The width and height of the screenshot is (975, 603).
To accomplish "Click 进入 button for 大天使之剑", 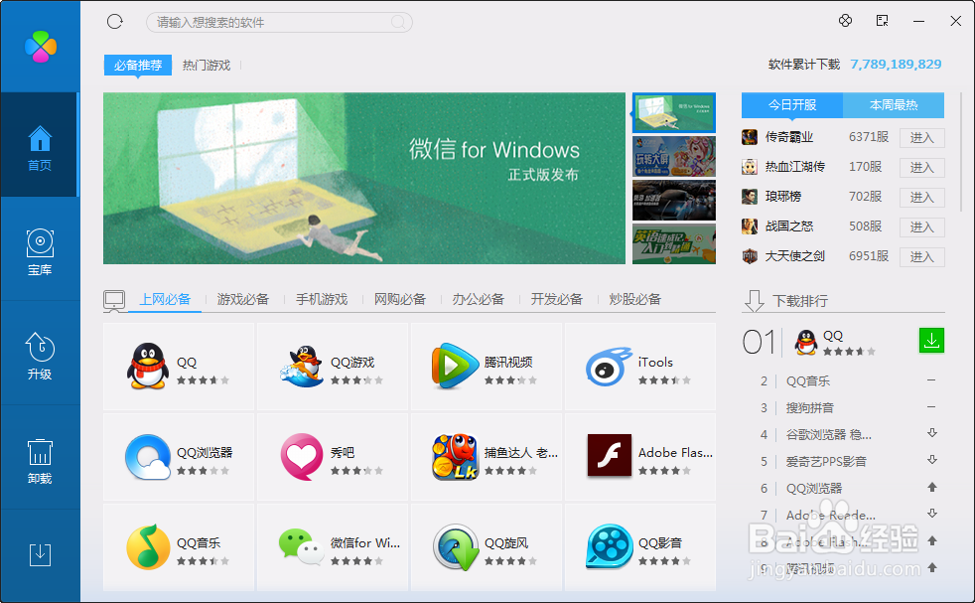I will (x=922, y=257).
